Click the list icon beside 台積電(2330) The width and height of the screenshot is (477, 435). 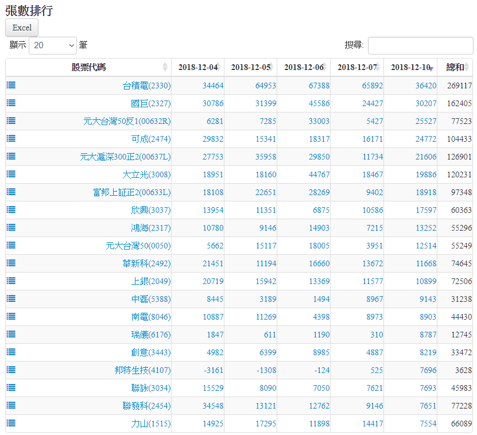point(11,85)
